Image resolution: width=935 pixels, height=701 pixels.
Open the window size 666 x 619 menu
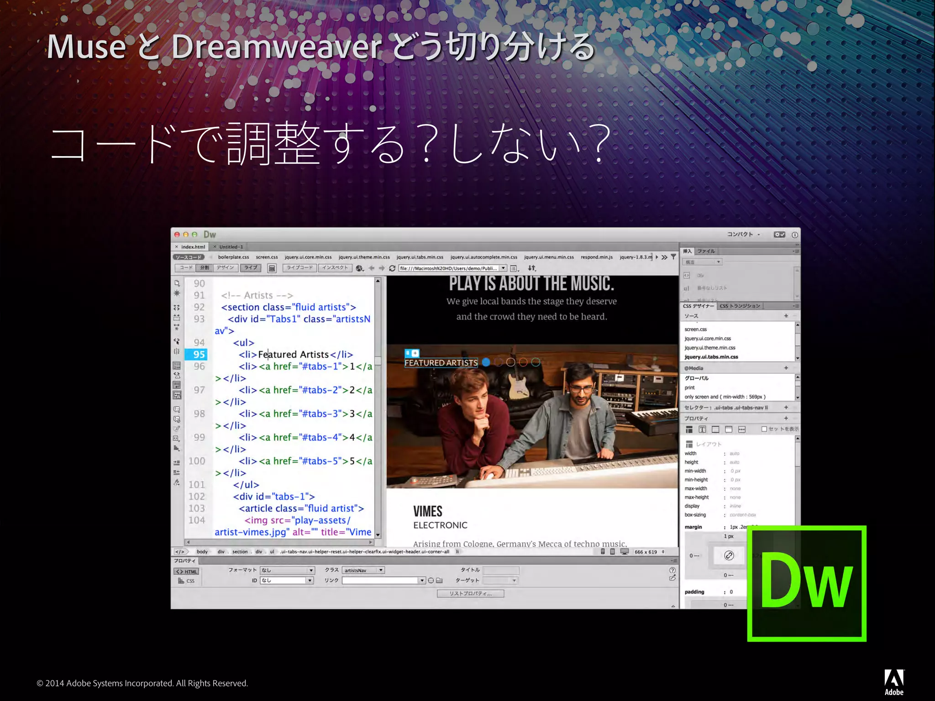[650, 552]
